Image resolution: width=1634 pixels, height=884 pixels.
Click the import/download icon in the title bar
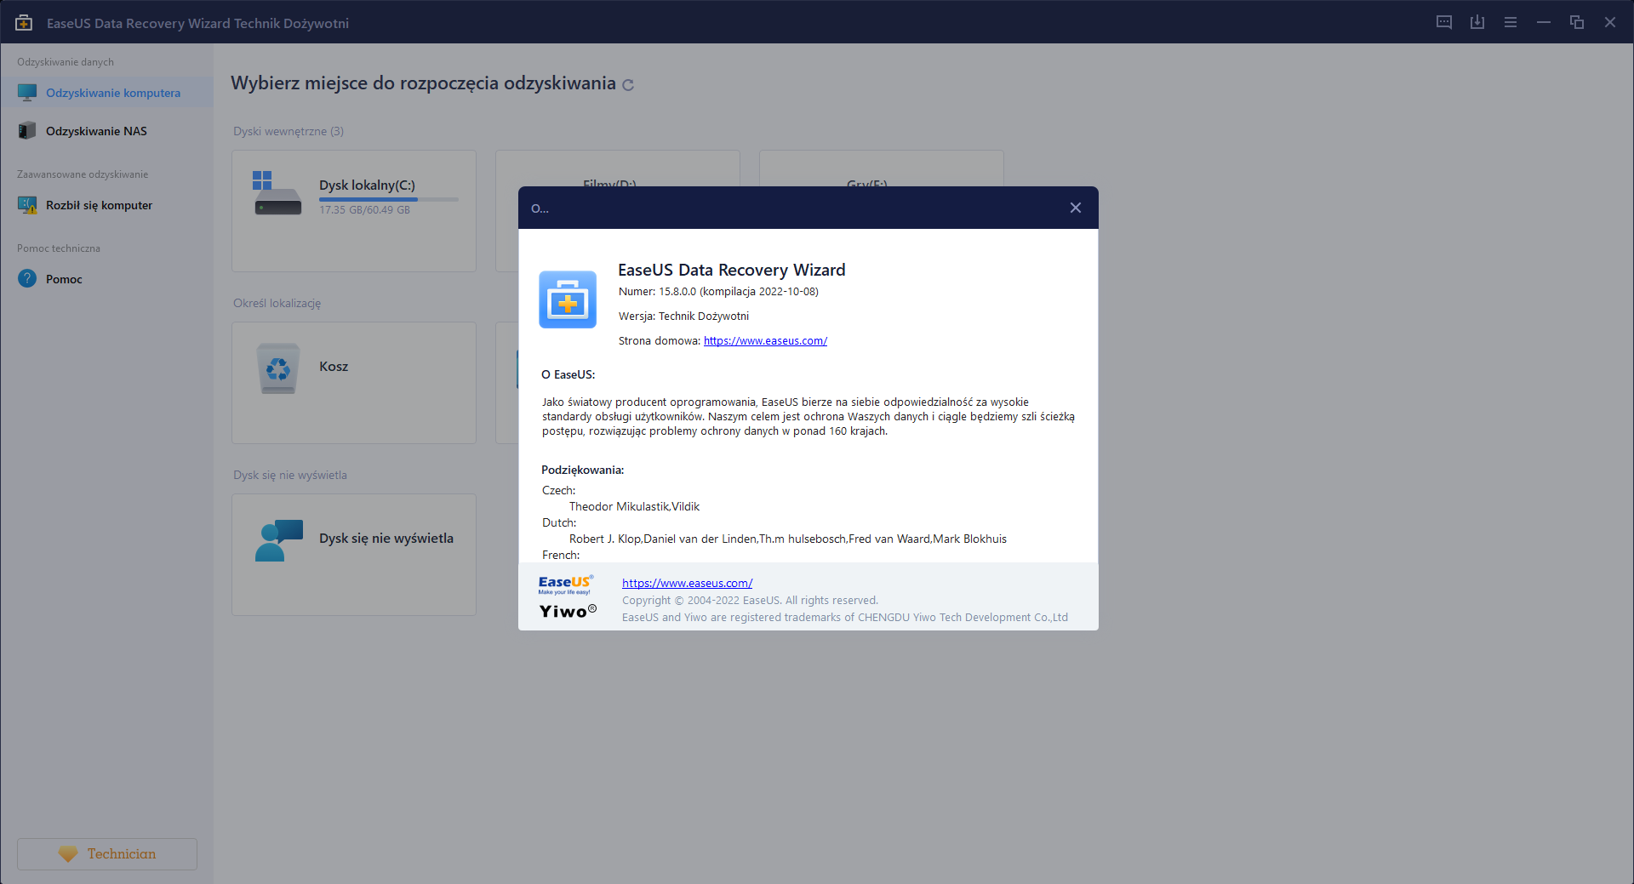click(1477, 22)
